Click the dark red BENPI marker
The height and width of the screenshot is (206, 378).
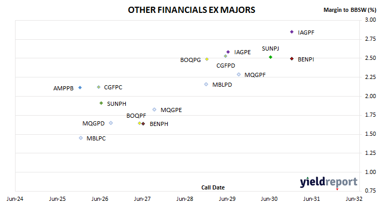(x=292, y=59)
